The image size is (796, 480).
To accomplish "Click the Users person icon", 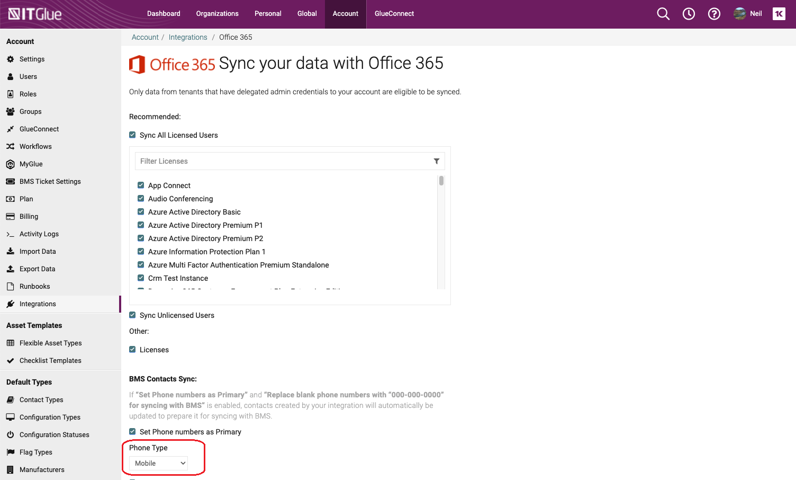I will [x=10, y=77].
